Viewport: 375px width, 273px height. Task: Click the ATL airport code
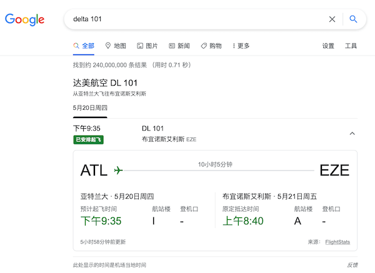(x=94, y=170)
